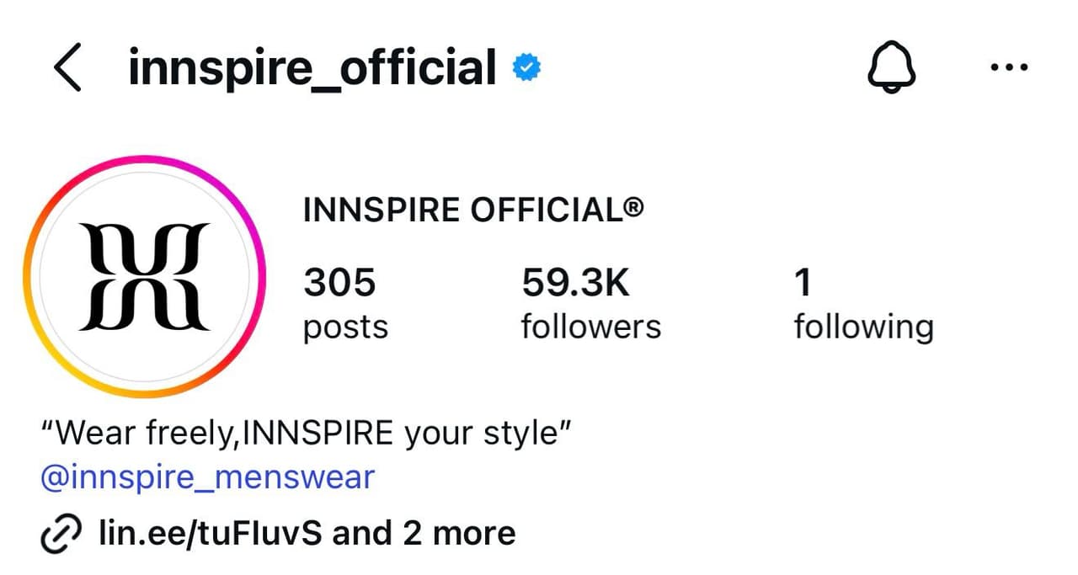
Task: Go back using the left chevron arrow
Action: point(67,68)
